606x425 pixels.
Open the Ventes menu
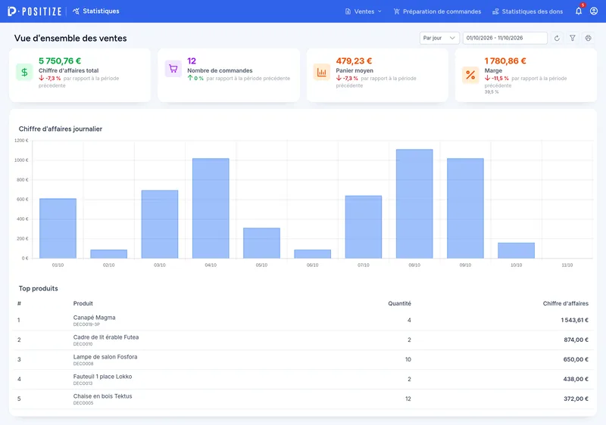tap(364, 11)
